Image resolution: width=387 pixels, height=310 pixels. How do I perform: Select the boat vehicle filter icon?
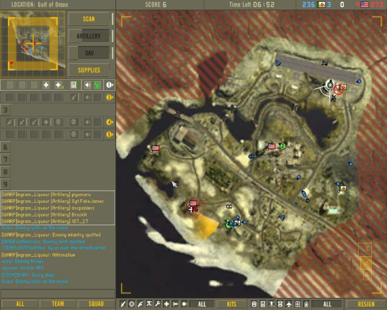tap(307, 304)
